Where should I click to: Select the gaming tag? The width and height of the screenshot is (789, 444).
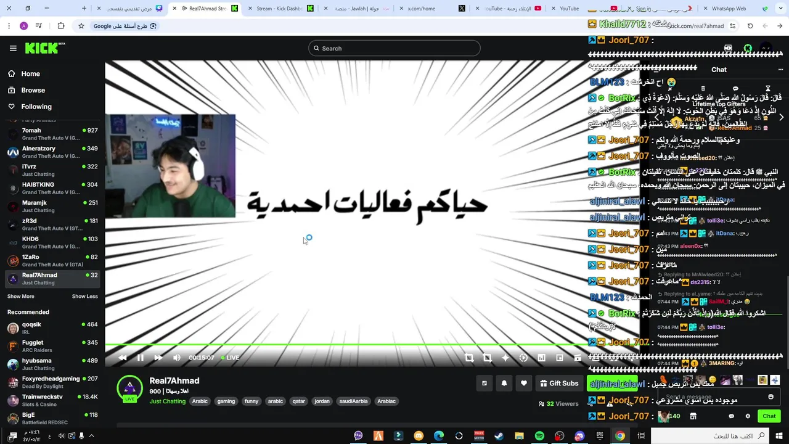(x=226, y=401)
